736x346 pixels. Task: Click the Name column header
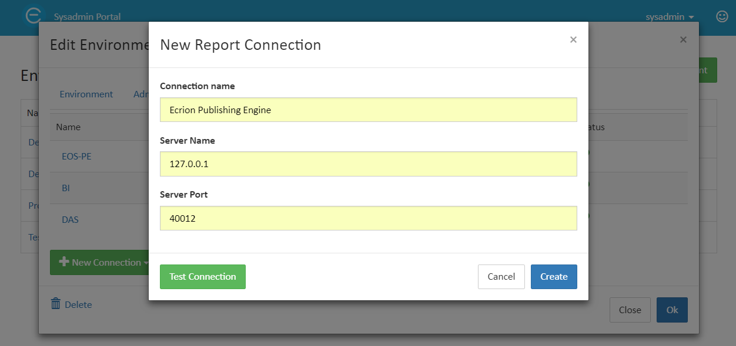pyautogui.click(x=68, y=127)
